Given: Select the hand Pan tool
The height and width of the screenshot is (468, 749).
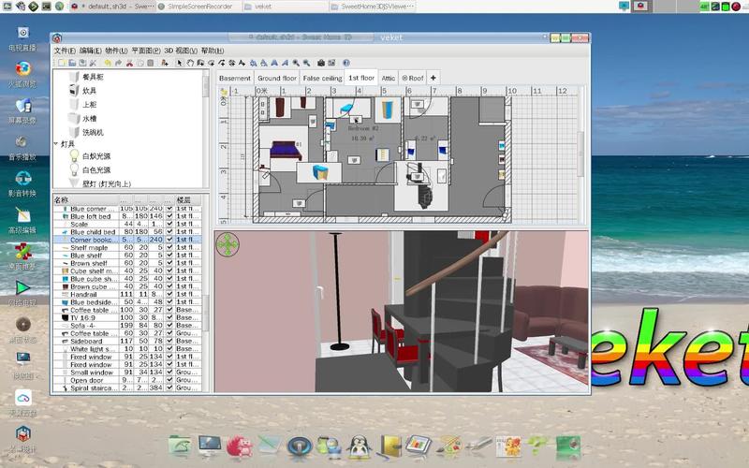Looking at the screenshot, I should pos(190,63).
